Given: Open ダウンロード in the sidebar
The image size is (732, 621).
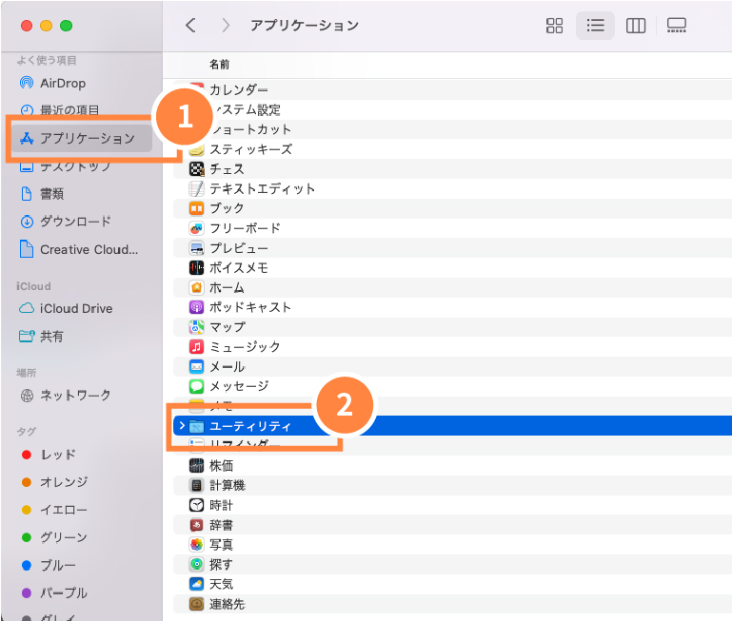Looking at the screenshot, I should (66, 222).
